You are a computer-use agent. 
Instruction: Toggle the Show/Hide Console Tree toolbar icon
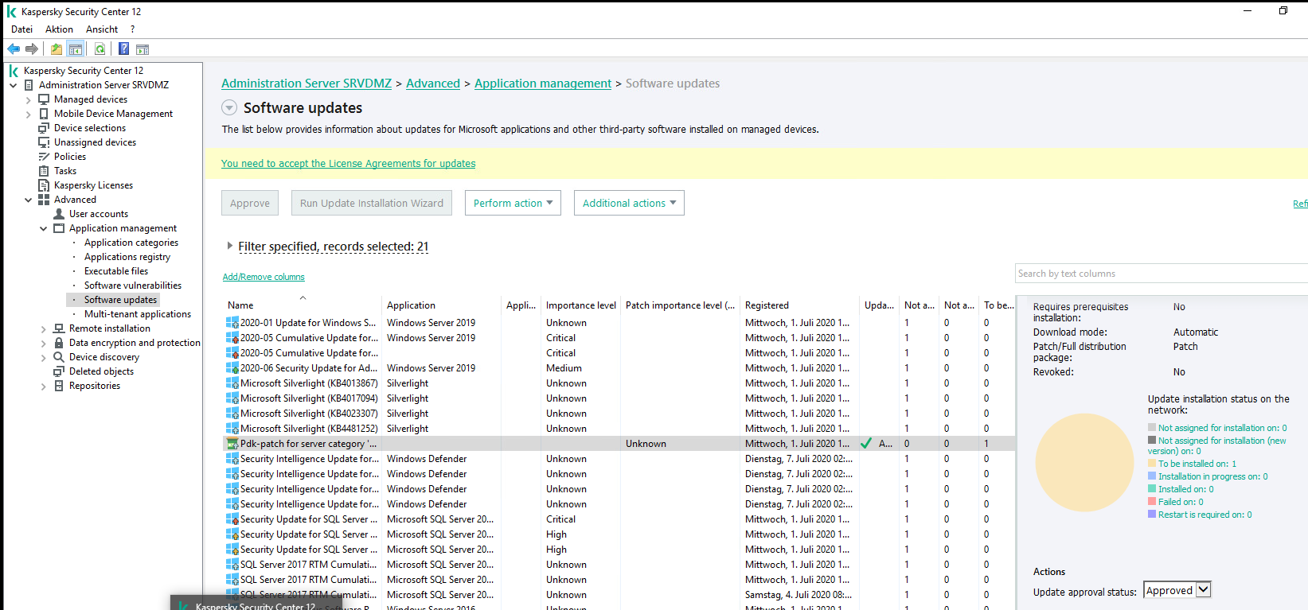click(x=76, y=49)
